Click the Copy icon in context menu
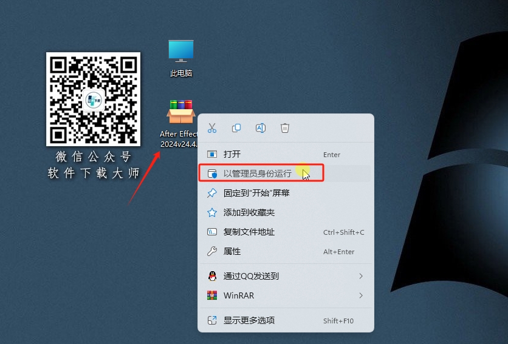This screenshot has width=508, height=344. [x=236, y=128]
